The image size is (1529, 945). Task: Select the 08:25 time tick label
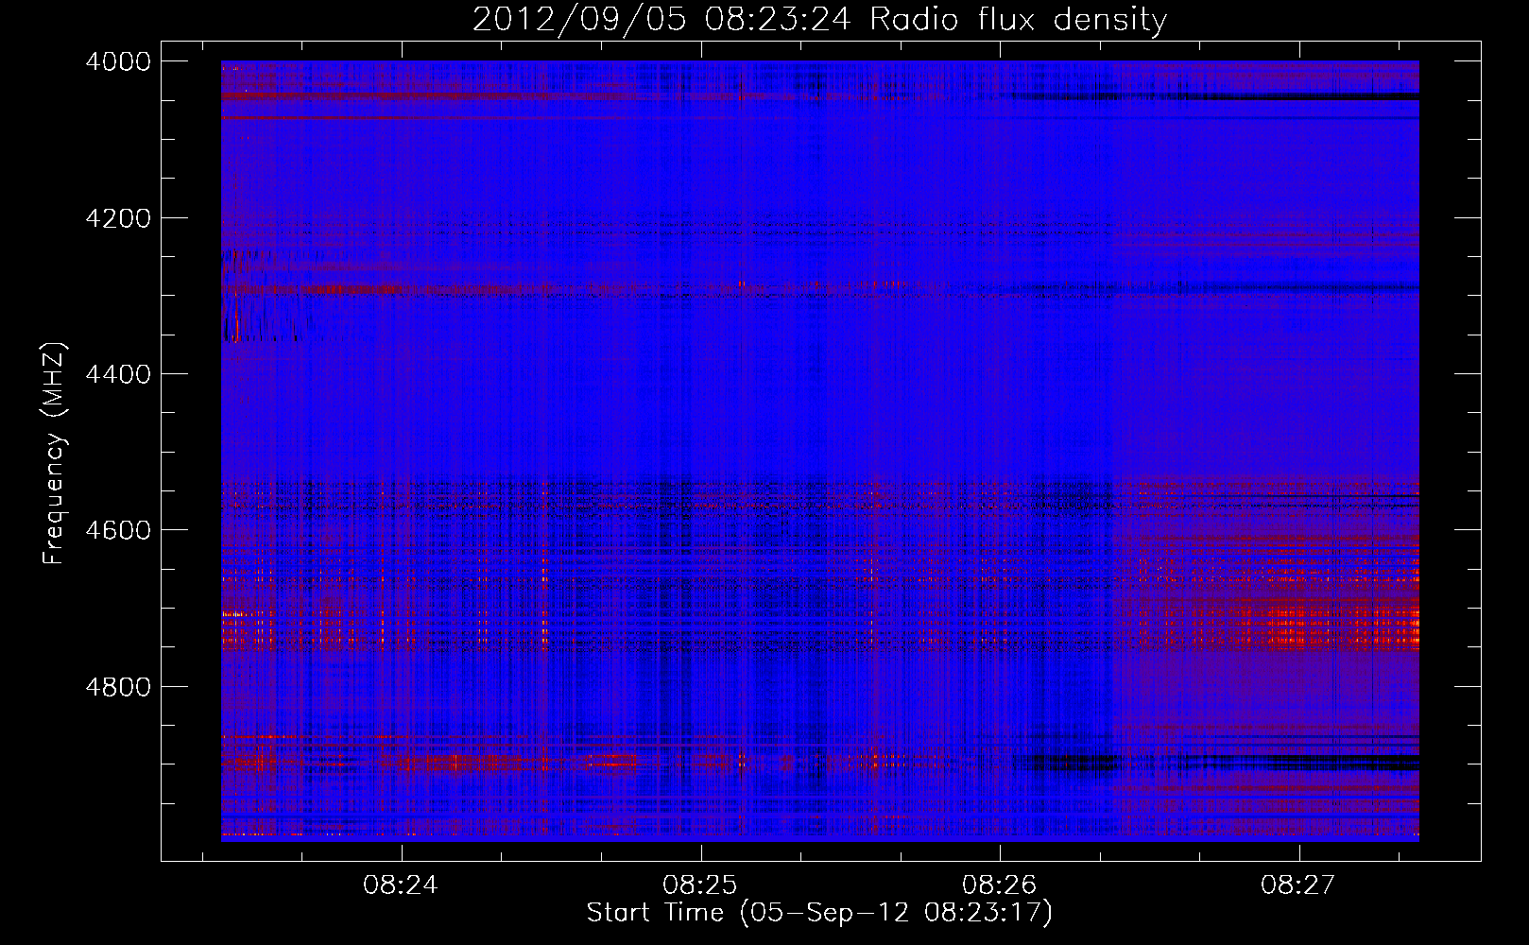point(700,885)
